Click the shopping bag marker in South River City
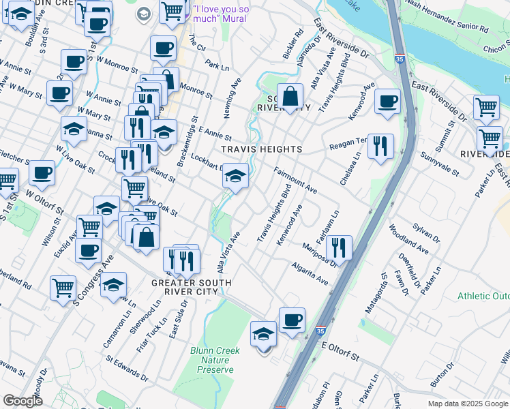 290,96
